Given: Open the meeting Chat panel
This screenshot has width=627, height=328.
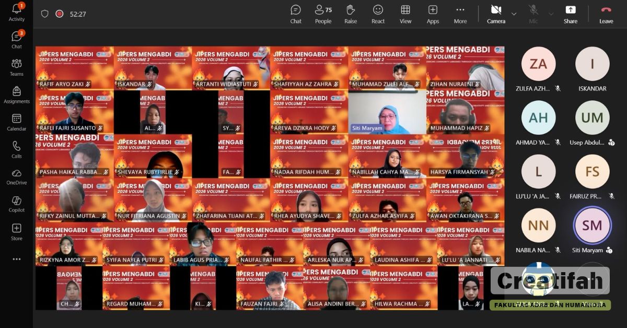Looking at the screenshot, I should pyautogui.click(x=296, y=14).
